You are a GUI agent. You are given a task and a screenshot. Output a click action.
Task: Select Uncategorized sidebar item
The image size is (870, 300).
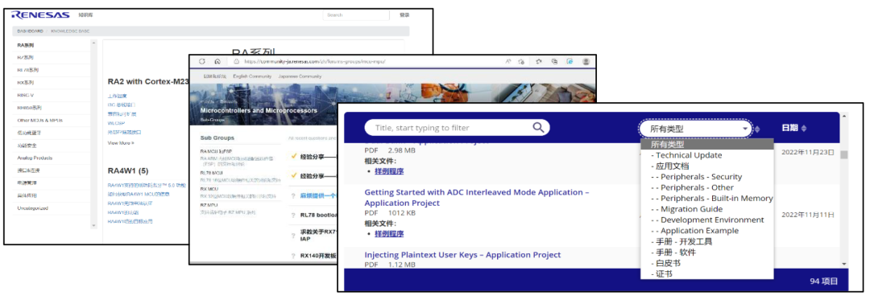32,208
